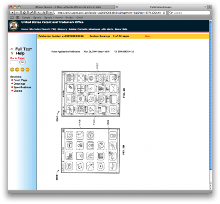Click the Safari back navigation arrow
Image resolution: width=220 pixels, height=204 pixels.
click(12, 13)
